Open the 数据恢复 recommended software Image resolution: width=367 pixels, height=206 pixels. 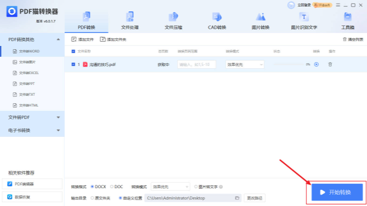[32, 197]
